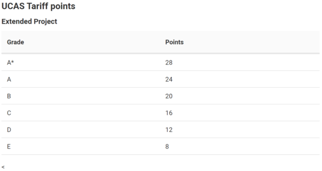This screenshot has height=171, width=322.
Task: Click the 16 points value
Action: pyautogui.click(x=169, y=113)
